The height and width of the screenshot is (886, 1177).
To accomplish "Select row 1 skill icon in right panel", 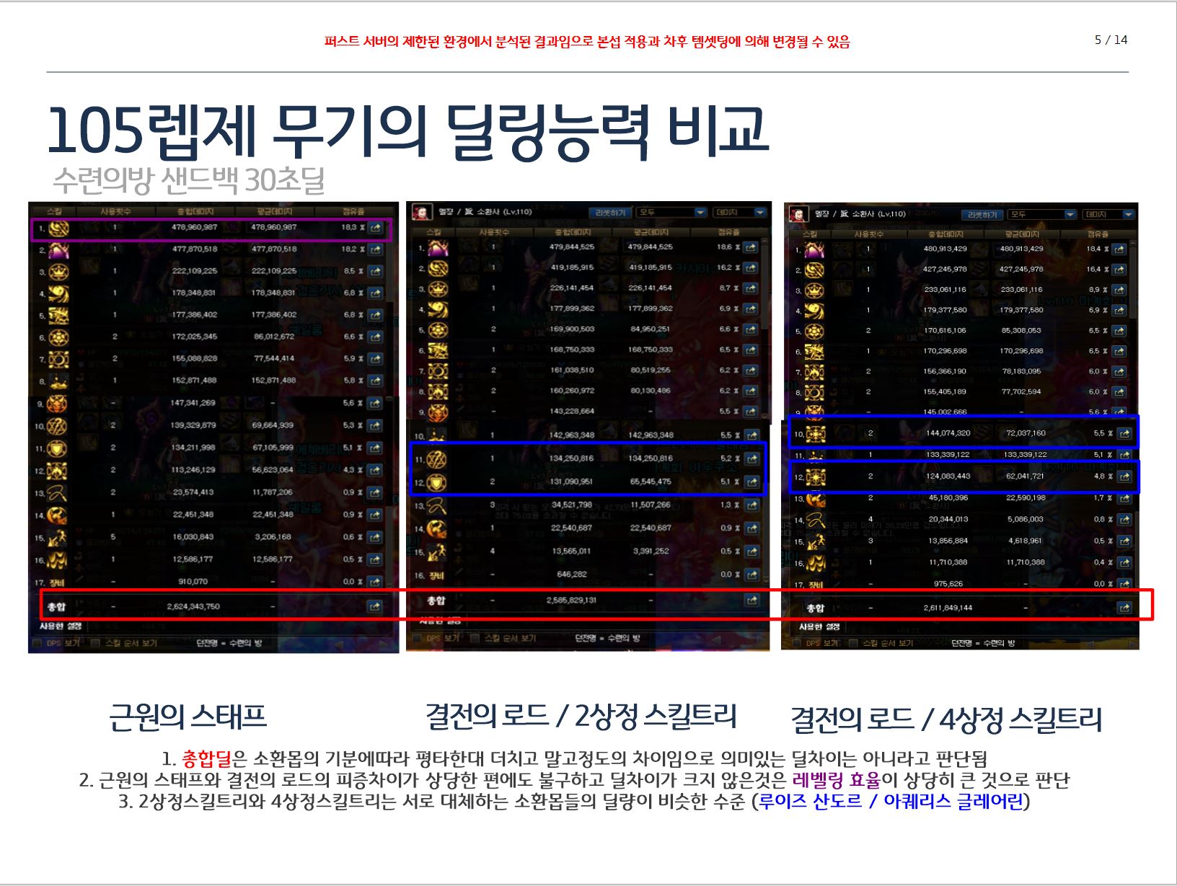I will (814, 249).
